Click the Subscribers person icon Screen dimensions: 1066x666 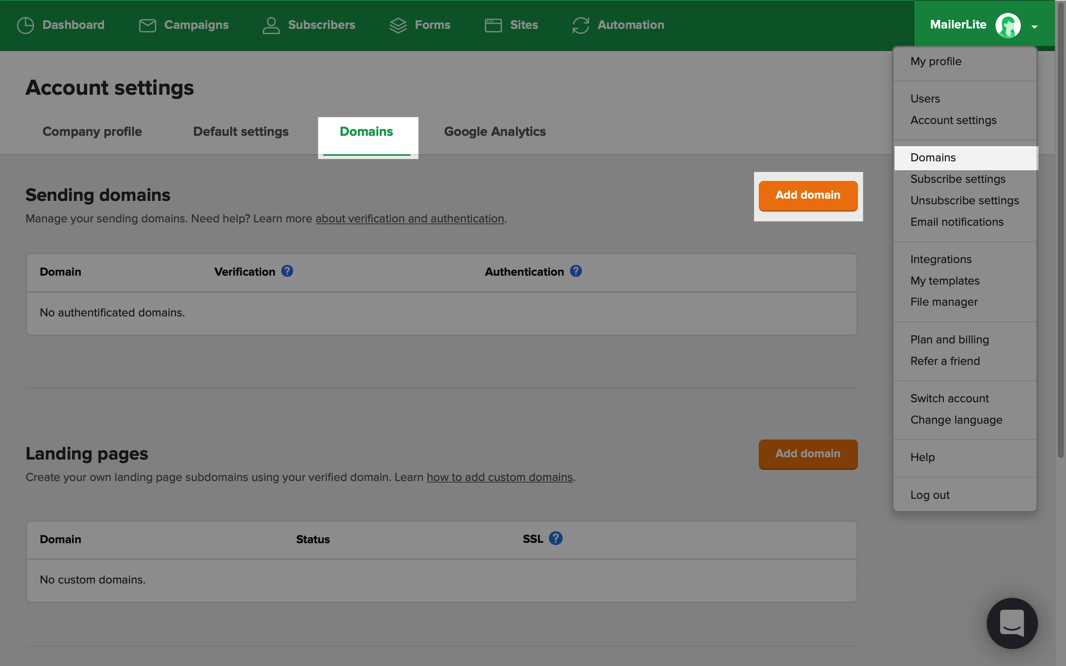[x=271, y=25]
